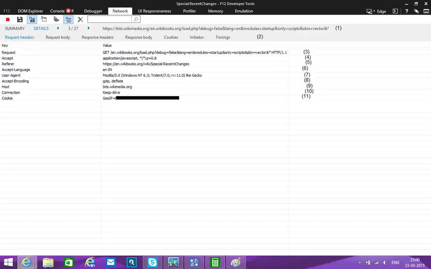The image size is (431, 269).
Task: Open the Edge document mode dropdown
Action: coord(377,11)
